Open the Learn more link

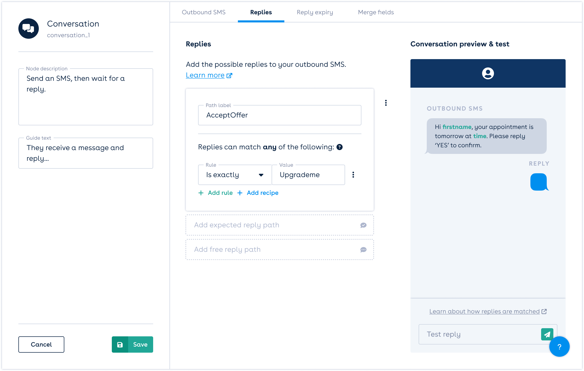(x=205, y=75)
